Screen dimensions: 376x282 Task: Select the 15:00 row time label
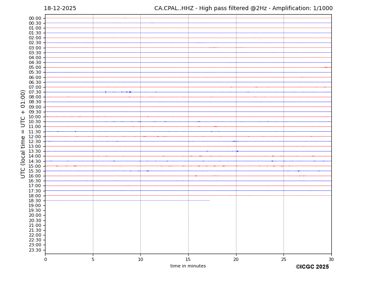click(x=35, y=166)
